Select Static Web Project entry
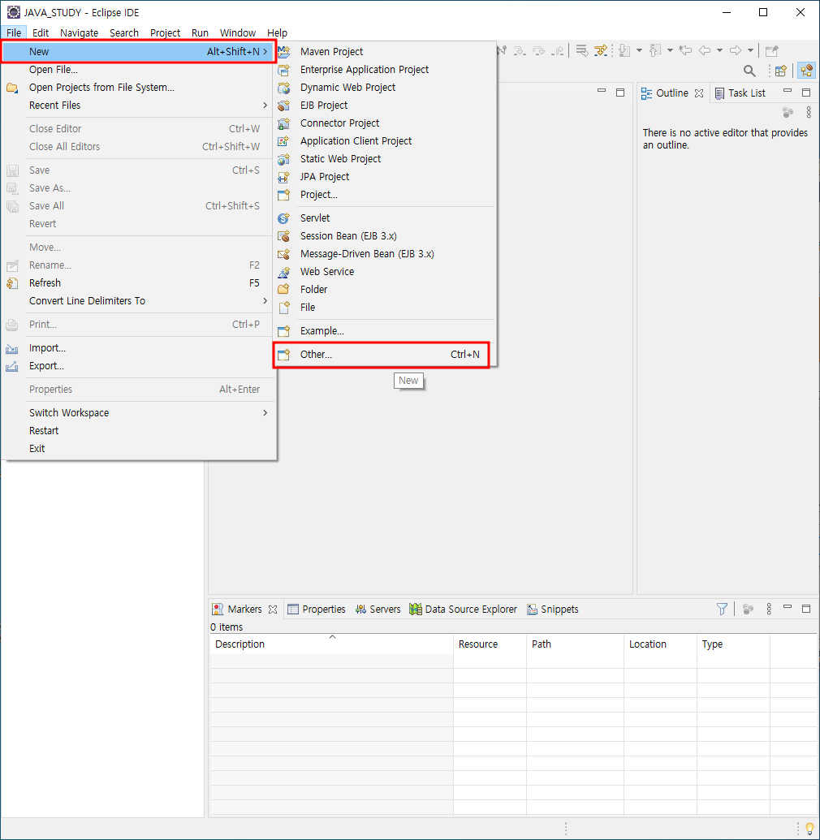Image resolution: width=820 pixels, height=840 pixels. click(x=385, y=158)
